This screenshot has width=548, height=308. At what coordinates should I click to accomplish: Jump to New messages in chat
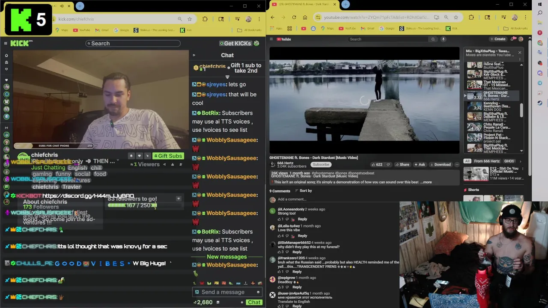point(226,257)
